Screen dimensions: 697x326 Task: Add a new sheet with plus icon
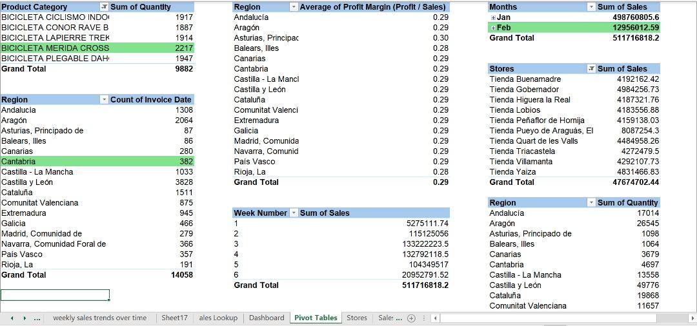(412, 318)
